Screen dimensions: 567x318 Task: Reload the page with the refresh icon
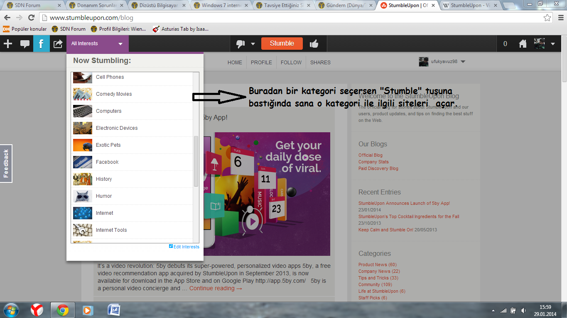click(31, 18)
